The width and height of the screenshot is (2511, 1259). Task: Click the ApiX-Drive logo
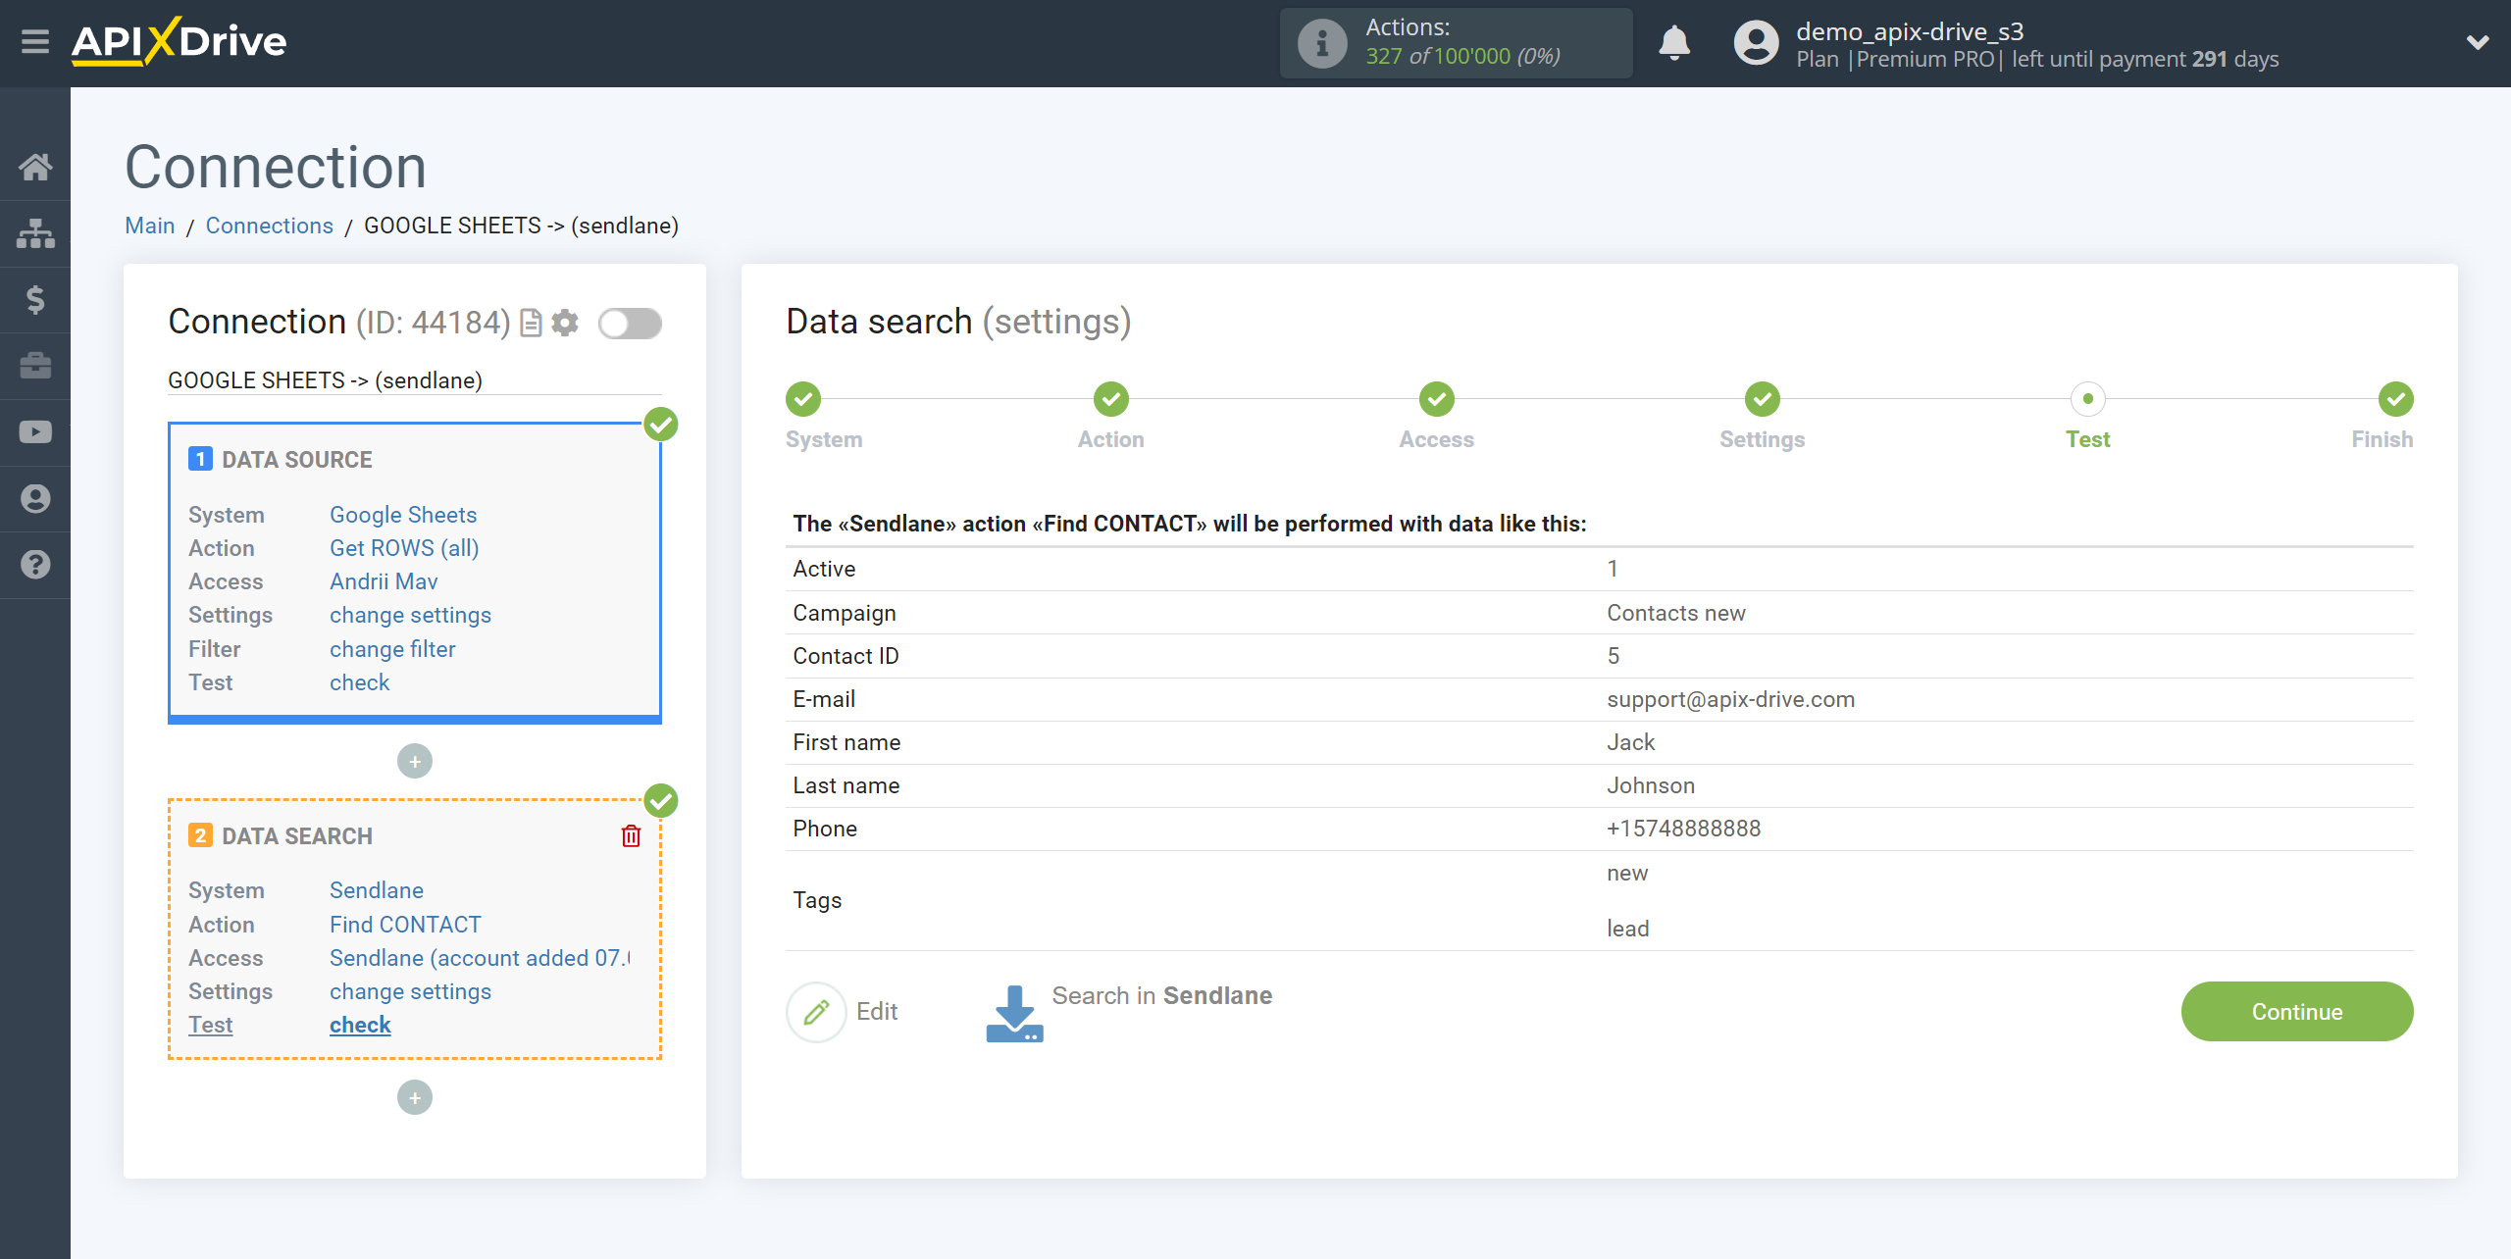[179, 42]
